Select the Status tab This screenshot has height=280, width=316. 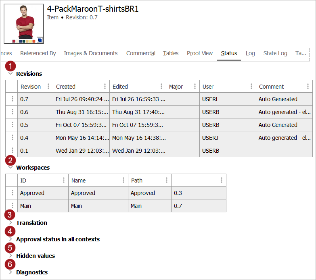pyautogui.click(x=229, y=53)
